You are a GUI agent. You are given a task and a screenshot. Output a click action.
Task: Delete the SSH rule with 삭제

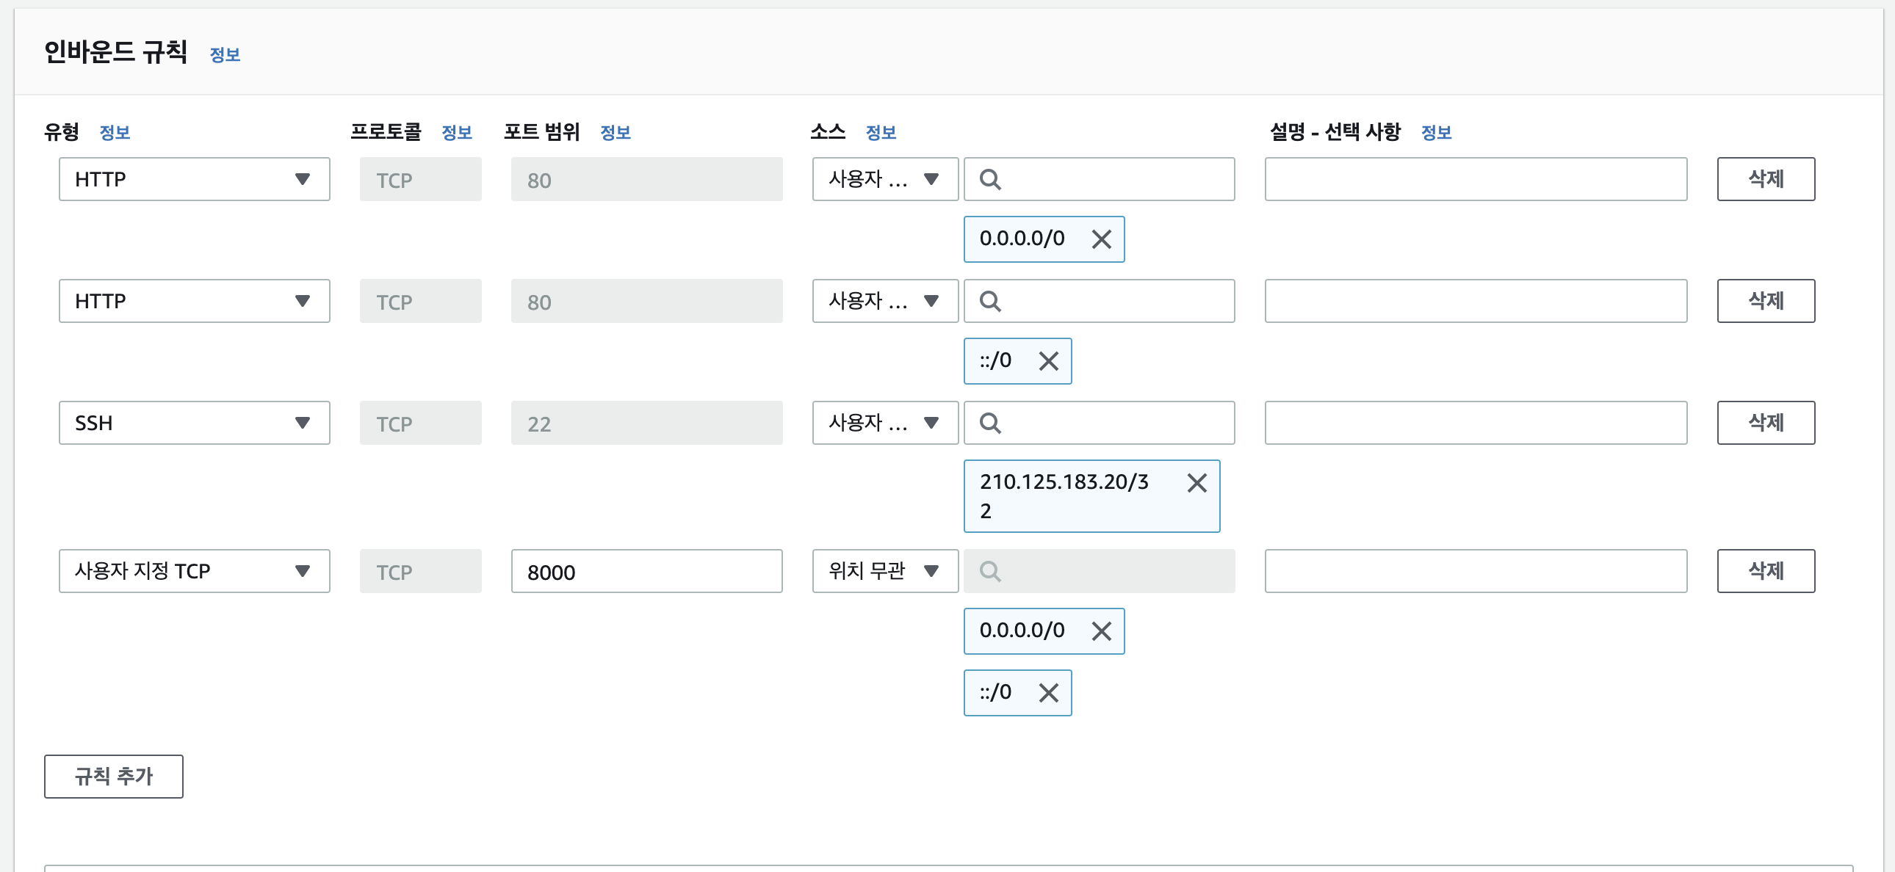coord(1765,423)
